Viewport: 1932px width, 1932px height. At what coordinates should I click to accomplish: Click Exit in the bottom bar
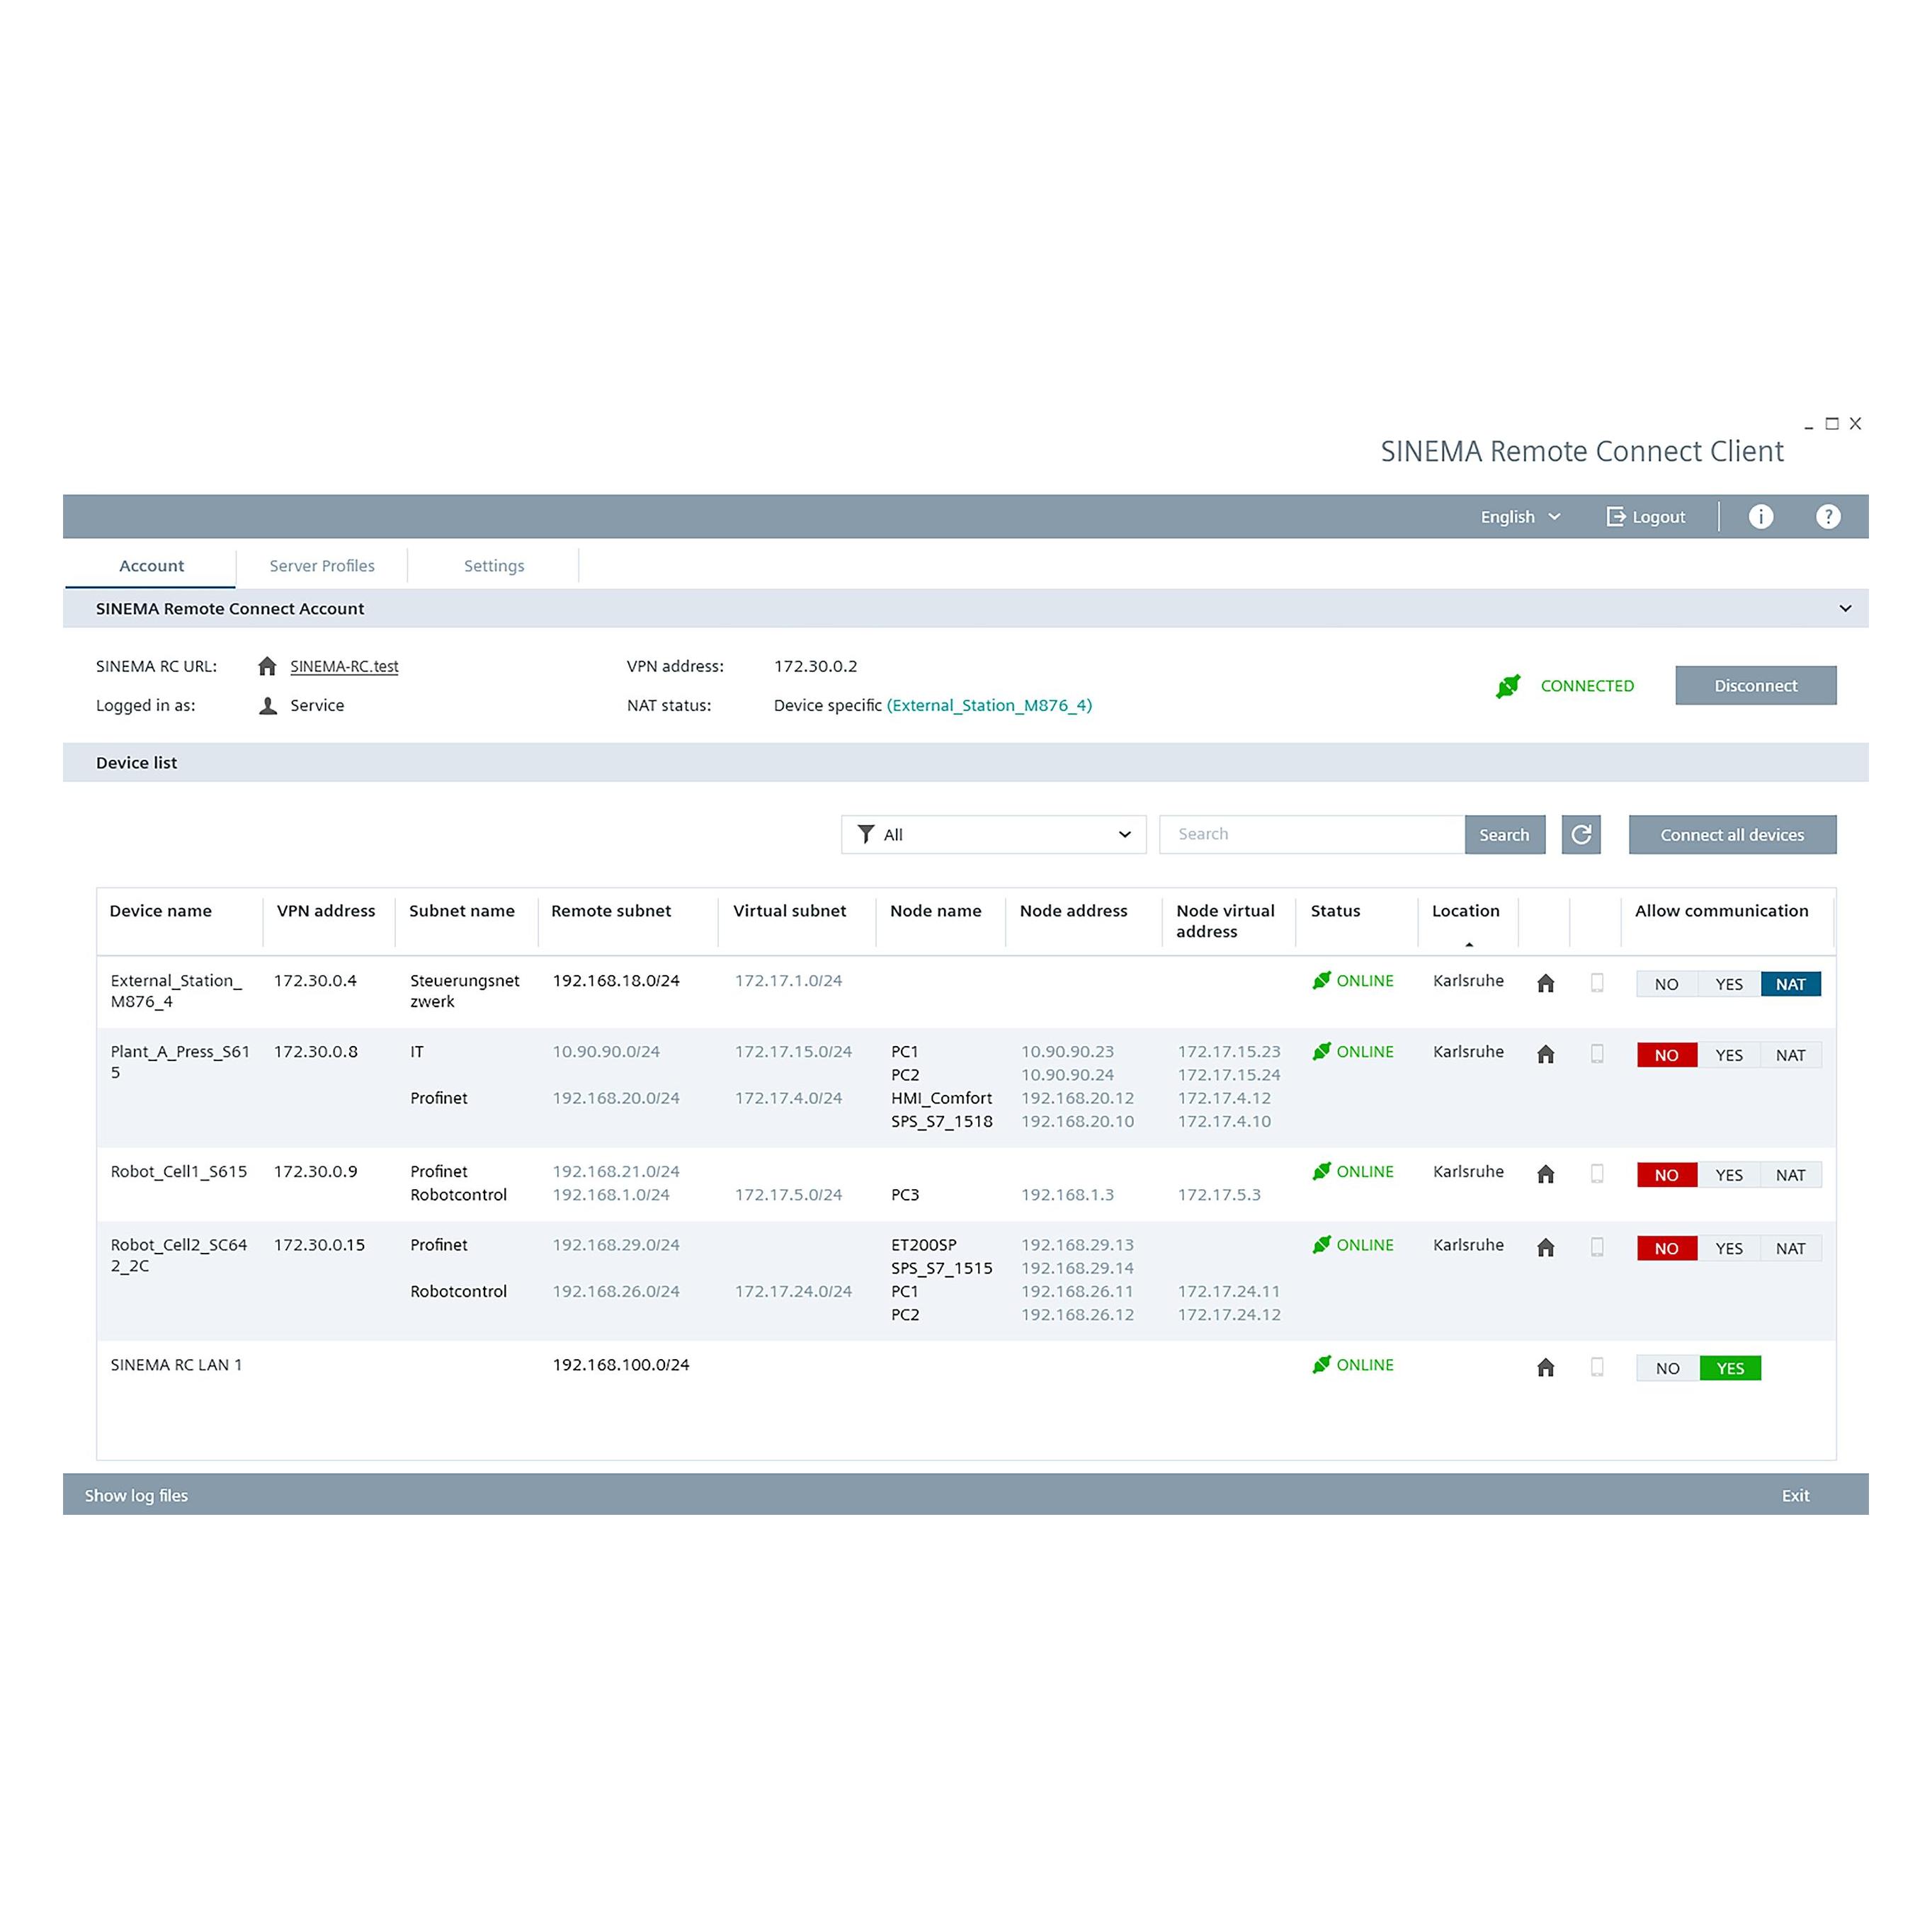[1795, 1495]
